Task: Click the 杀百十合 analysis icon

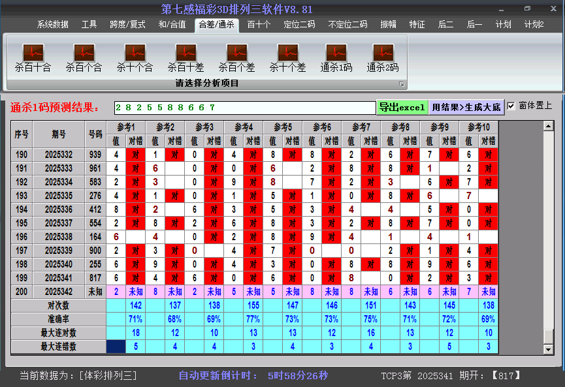Action: (33, 53)
